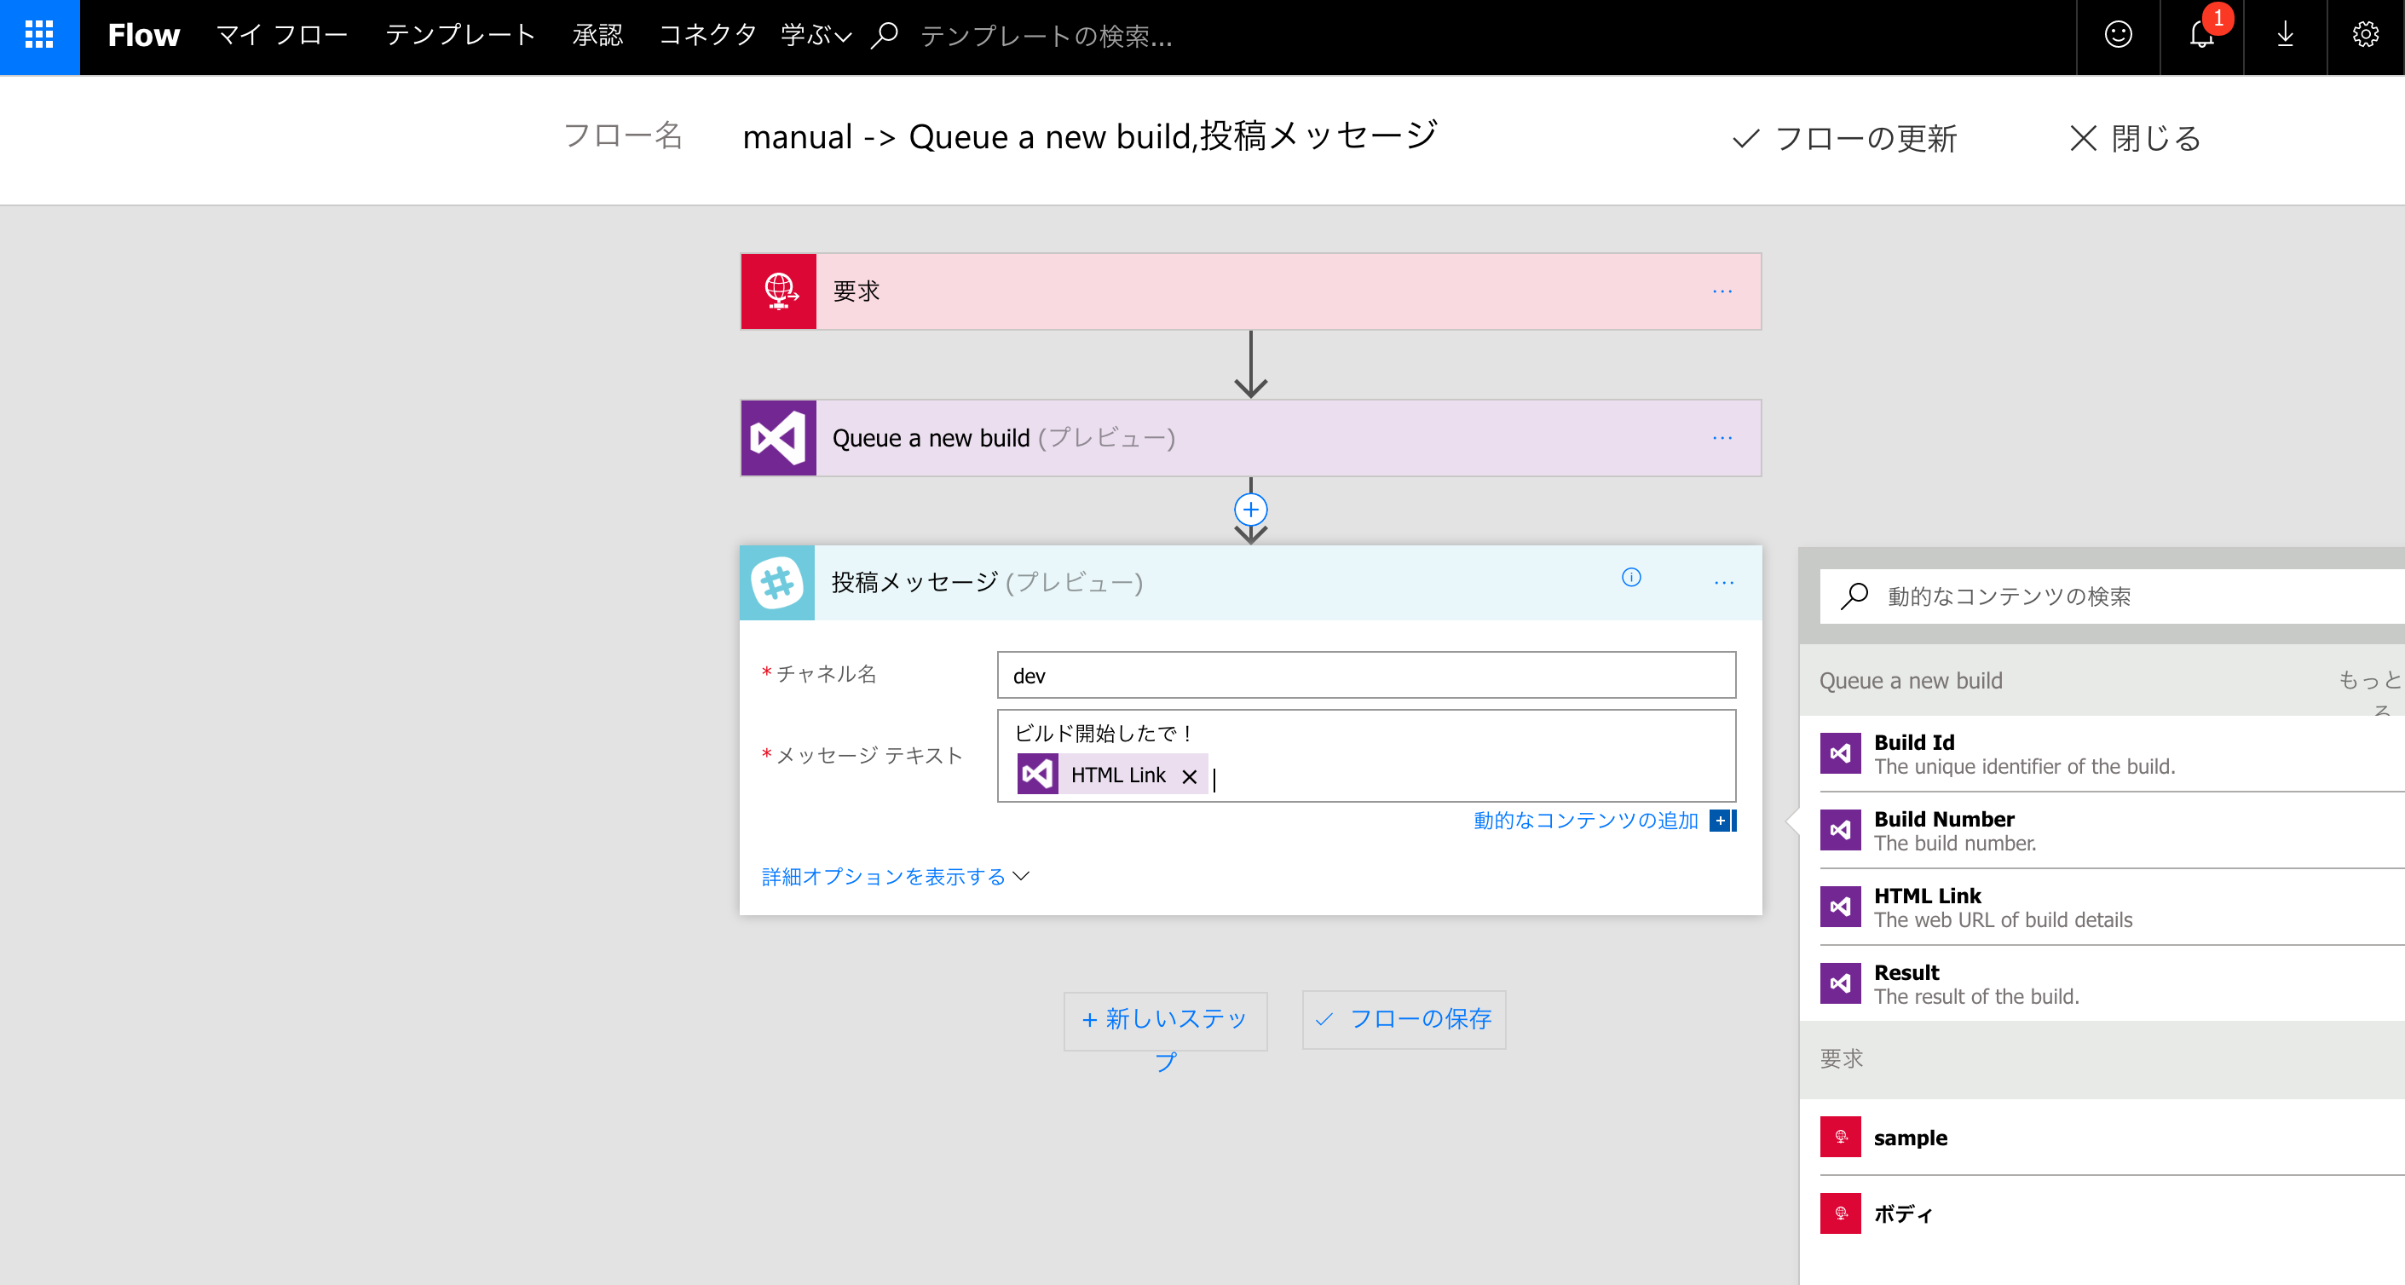Click 新しいステップ button

pyautogui.click(x=1165, y=1021)
